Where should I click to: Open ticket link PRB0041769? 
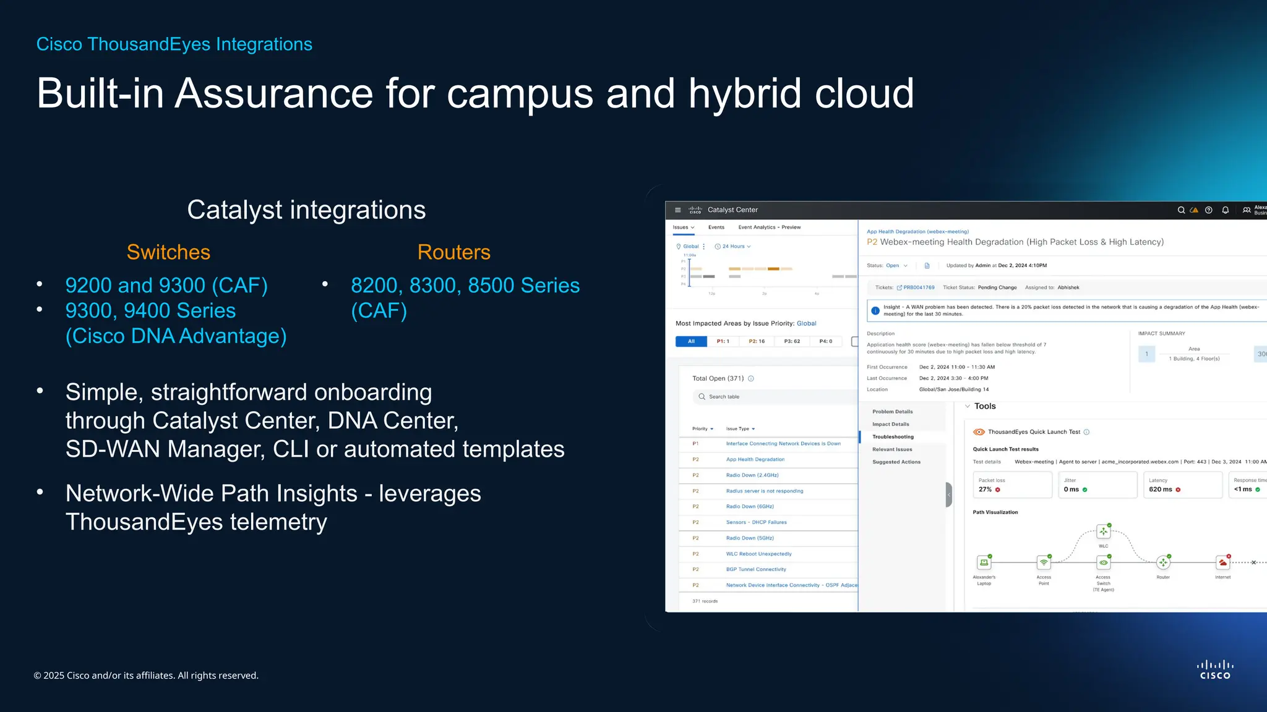918,287
